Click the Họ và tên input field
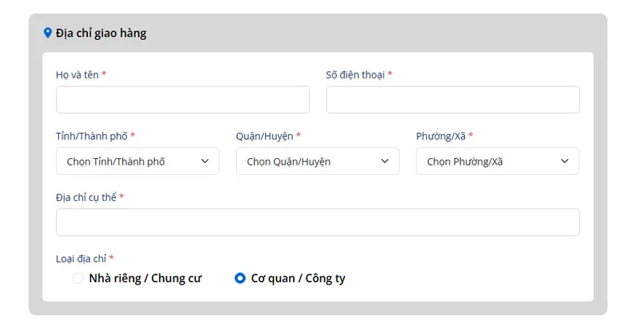The height and width of the screenshot is (328, 626). (183, 99)
